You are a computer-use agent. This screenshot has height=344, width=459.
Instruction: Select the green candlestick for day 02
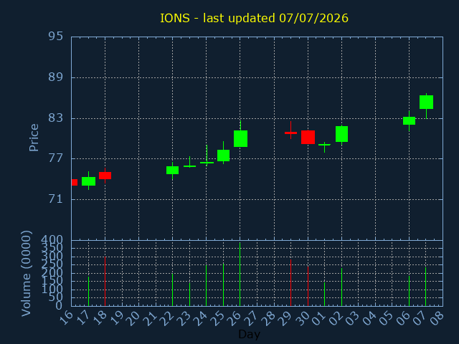coord(341,134)
